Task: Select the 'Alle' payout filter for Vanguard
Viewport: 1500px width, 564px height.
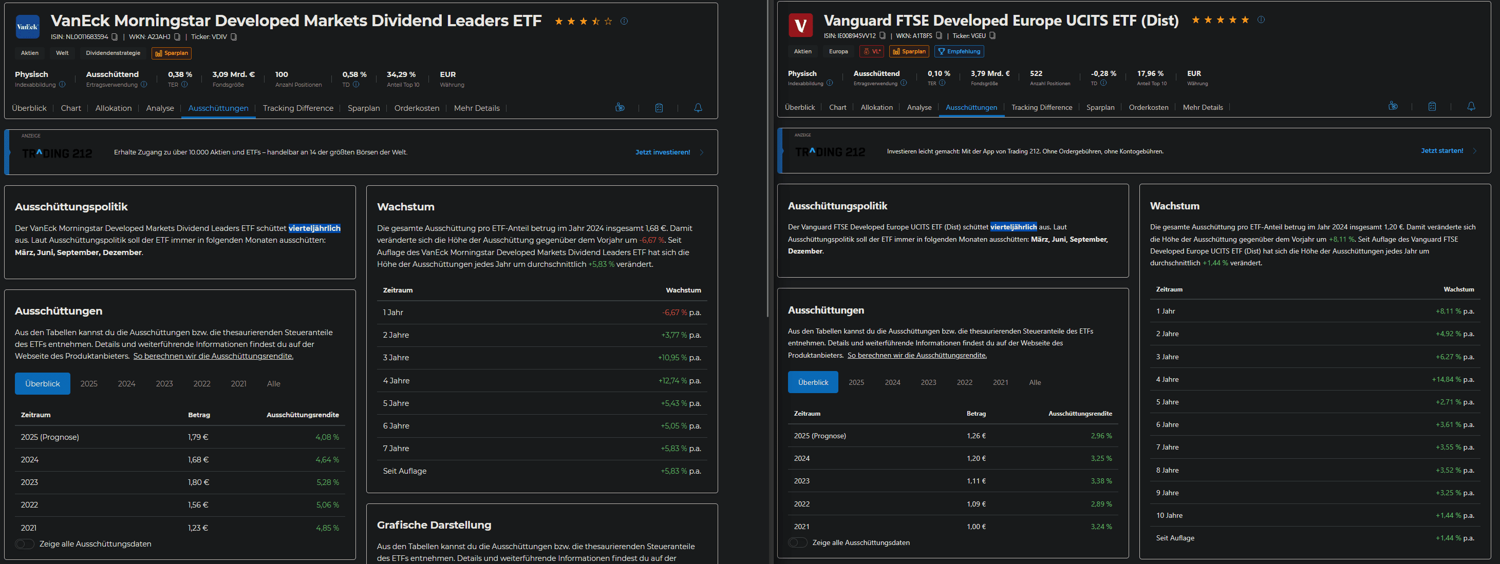Action: point(1035,383)
